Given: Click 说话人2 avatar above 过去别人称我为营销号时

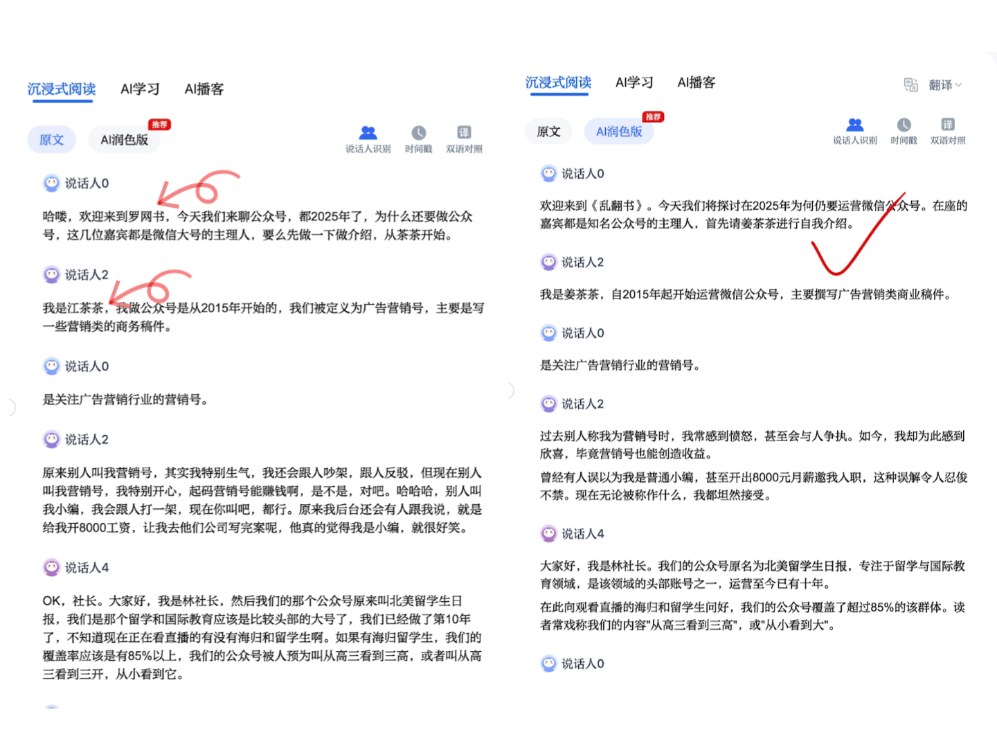Looking at the screenshot, I should [x=548, y=404].
